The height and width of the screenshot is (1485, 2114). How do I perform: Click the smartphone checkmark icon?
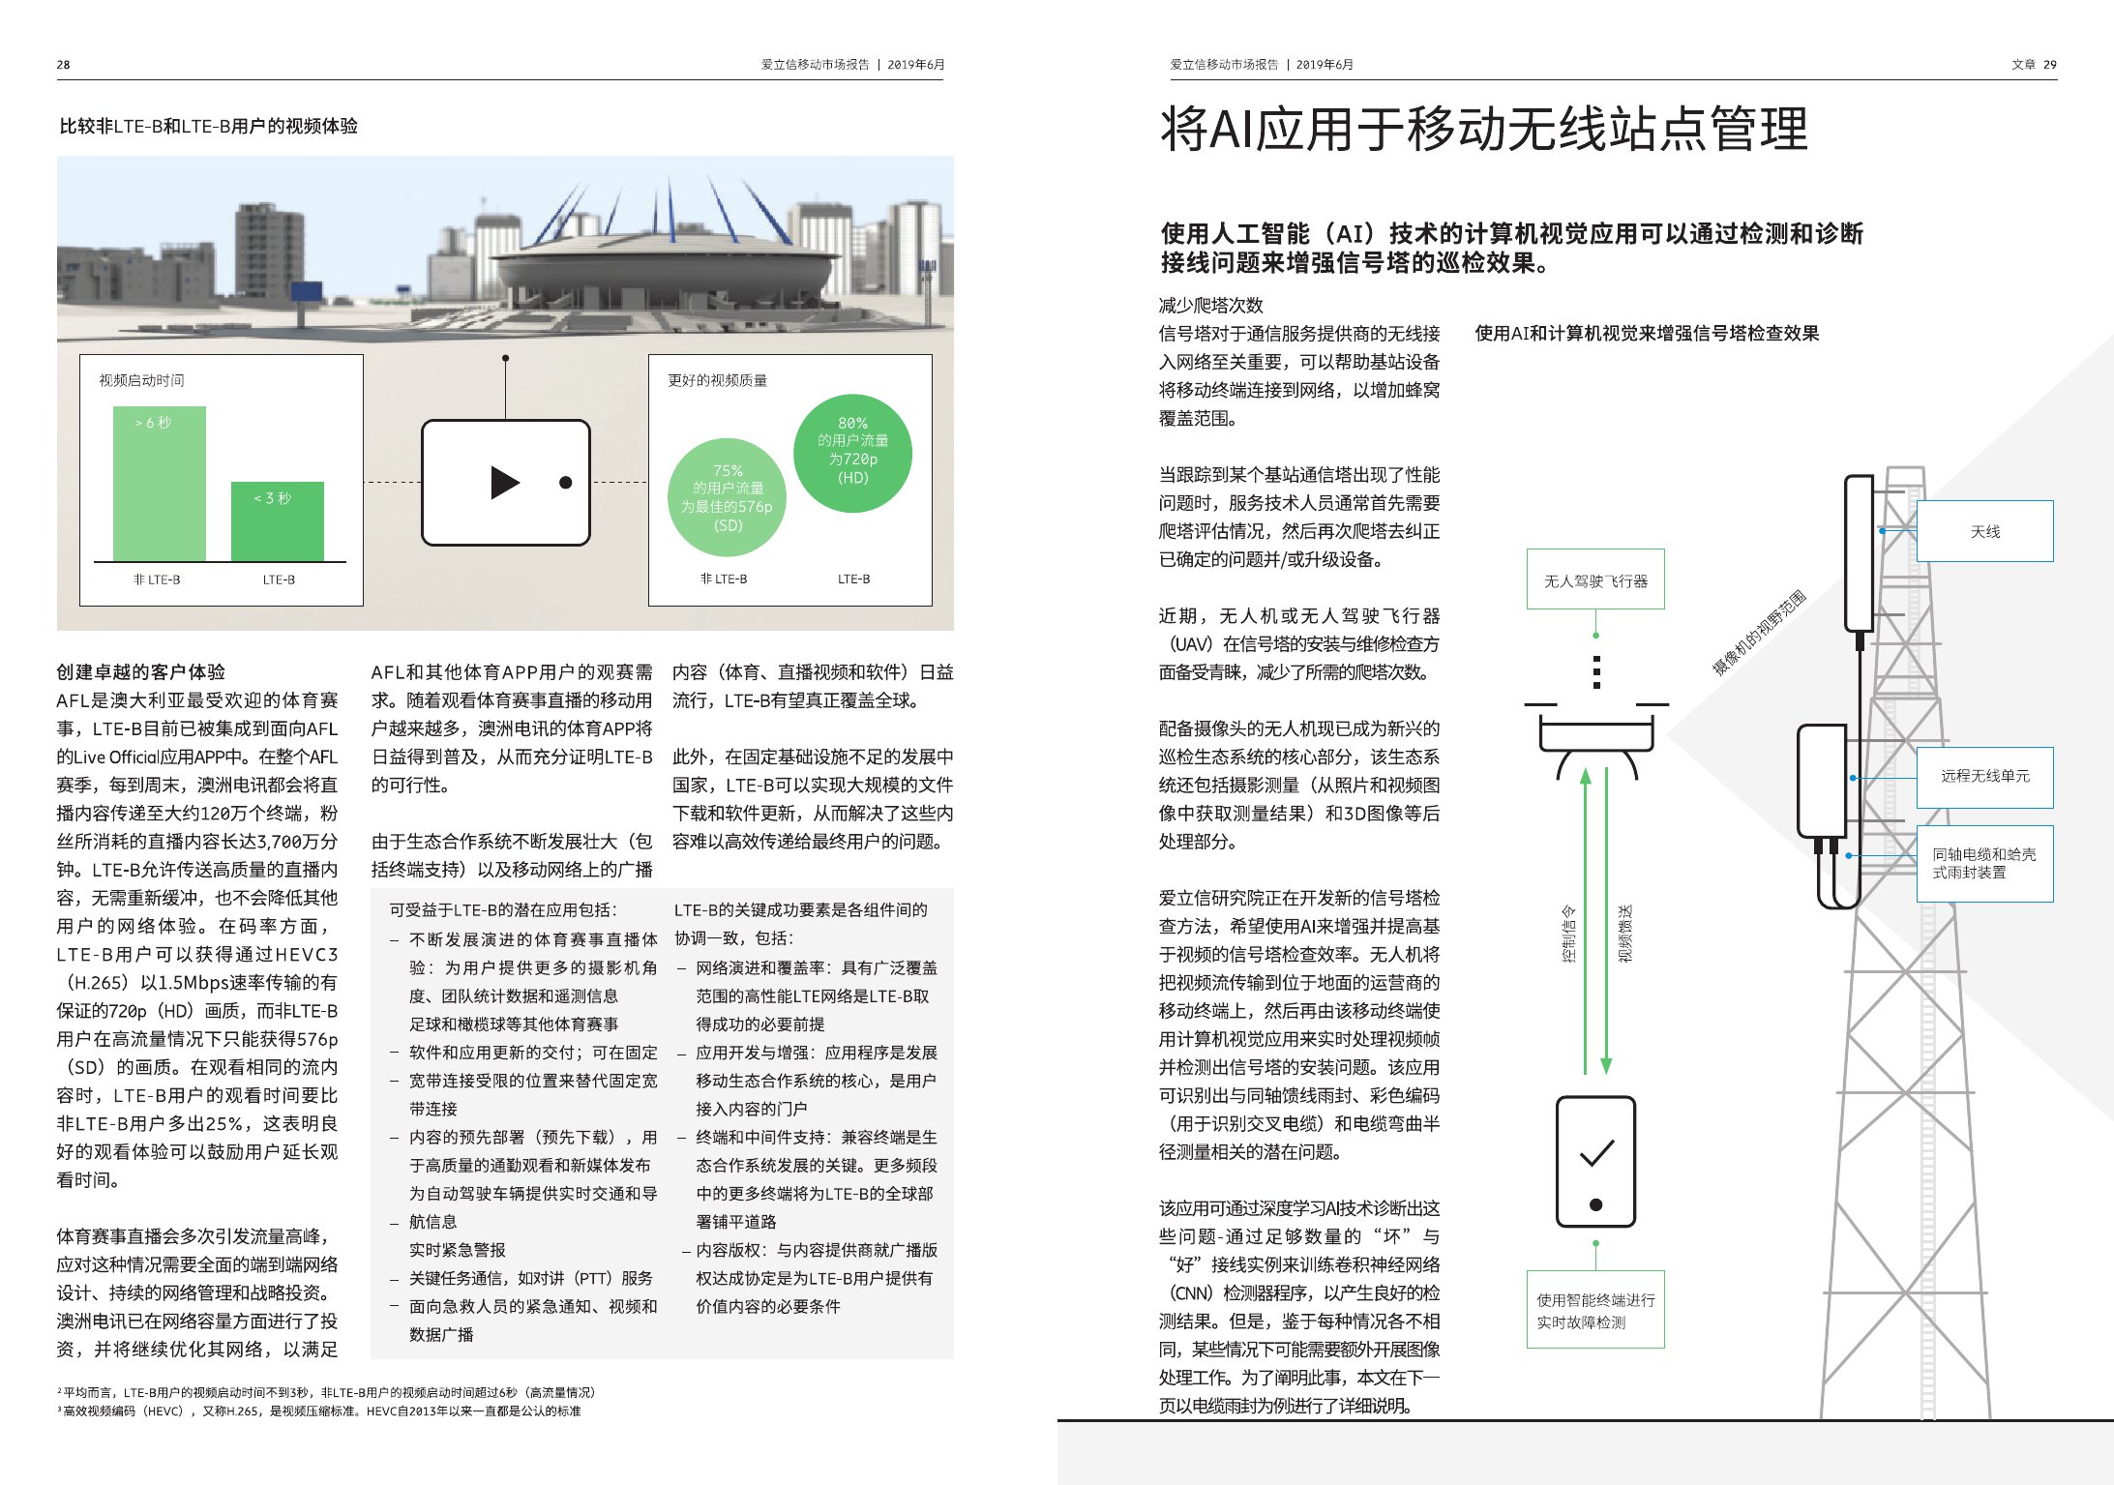[x=1595, y=1154]
